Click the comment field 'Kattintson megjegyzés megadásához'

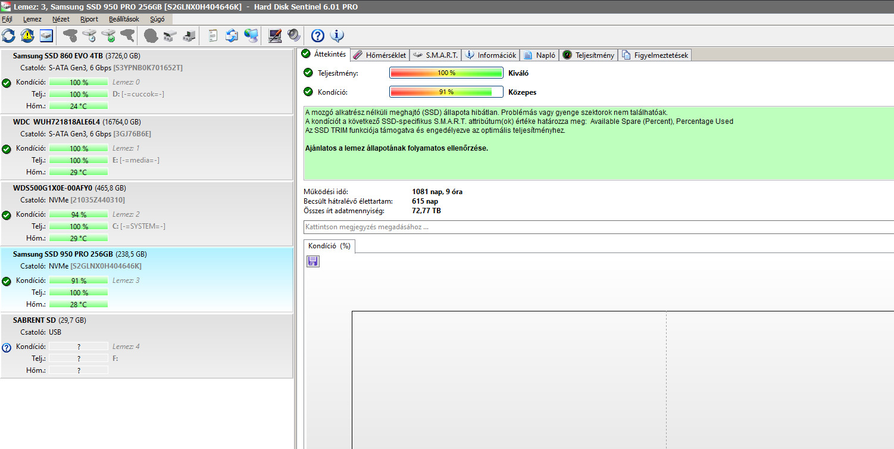(x=598, y=227)
